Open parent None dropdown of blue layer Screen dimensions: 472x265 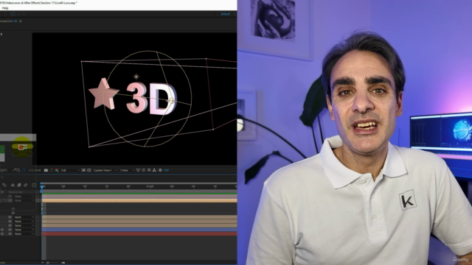pos(24,230)
